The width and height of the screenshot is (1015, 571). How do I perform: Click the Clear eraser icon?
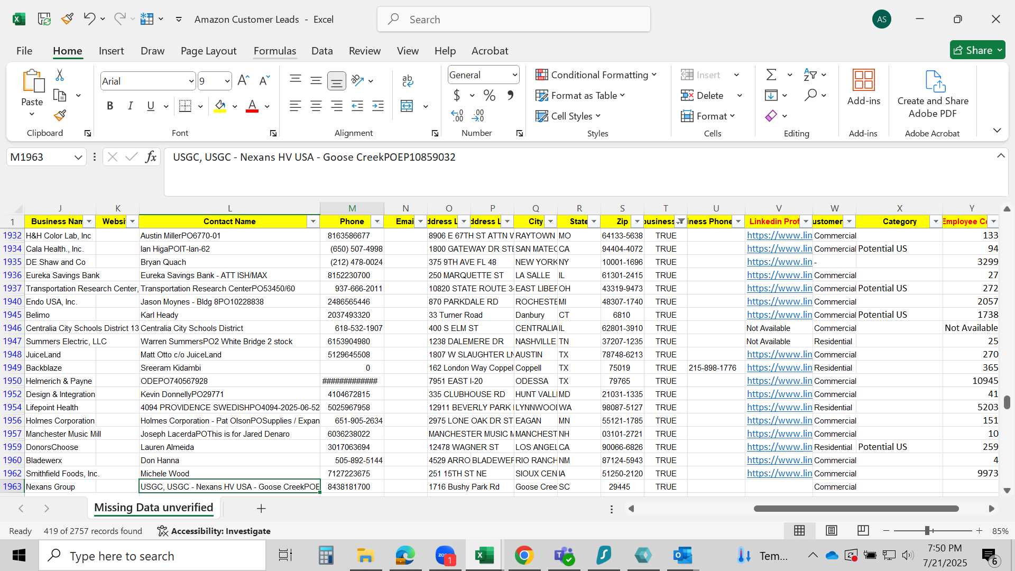[x=771, y=115]
